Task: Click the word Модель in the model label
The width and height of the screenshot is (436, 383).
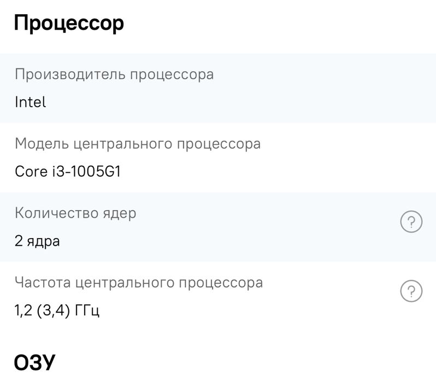Action: (x=40, y=144)
